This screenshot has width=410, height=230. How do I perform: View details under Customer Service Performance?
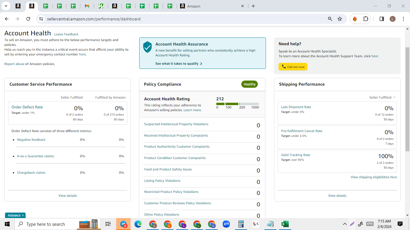68,196
